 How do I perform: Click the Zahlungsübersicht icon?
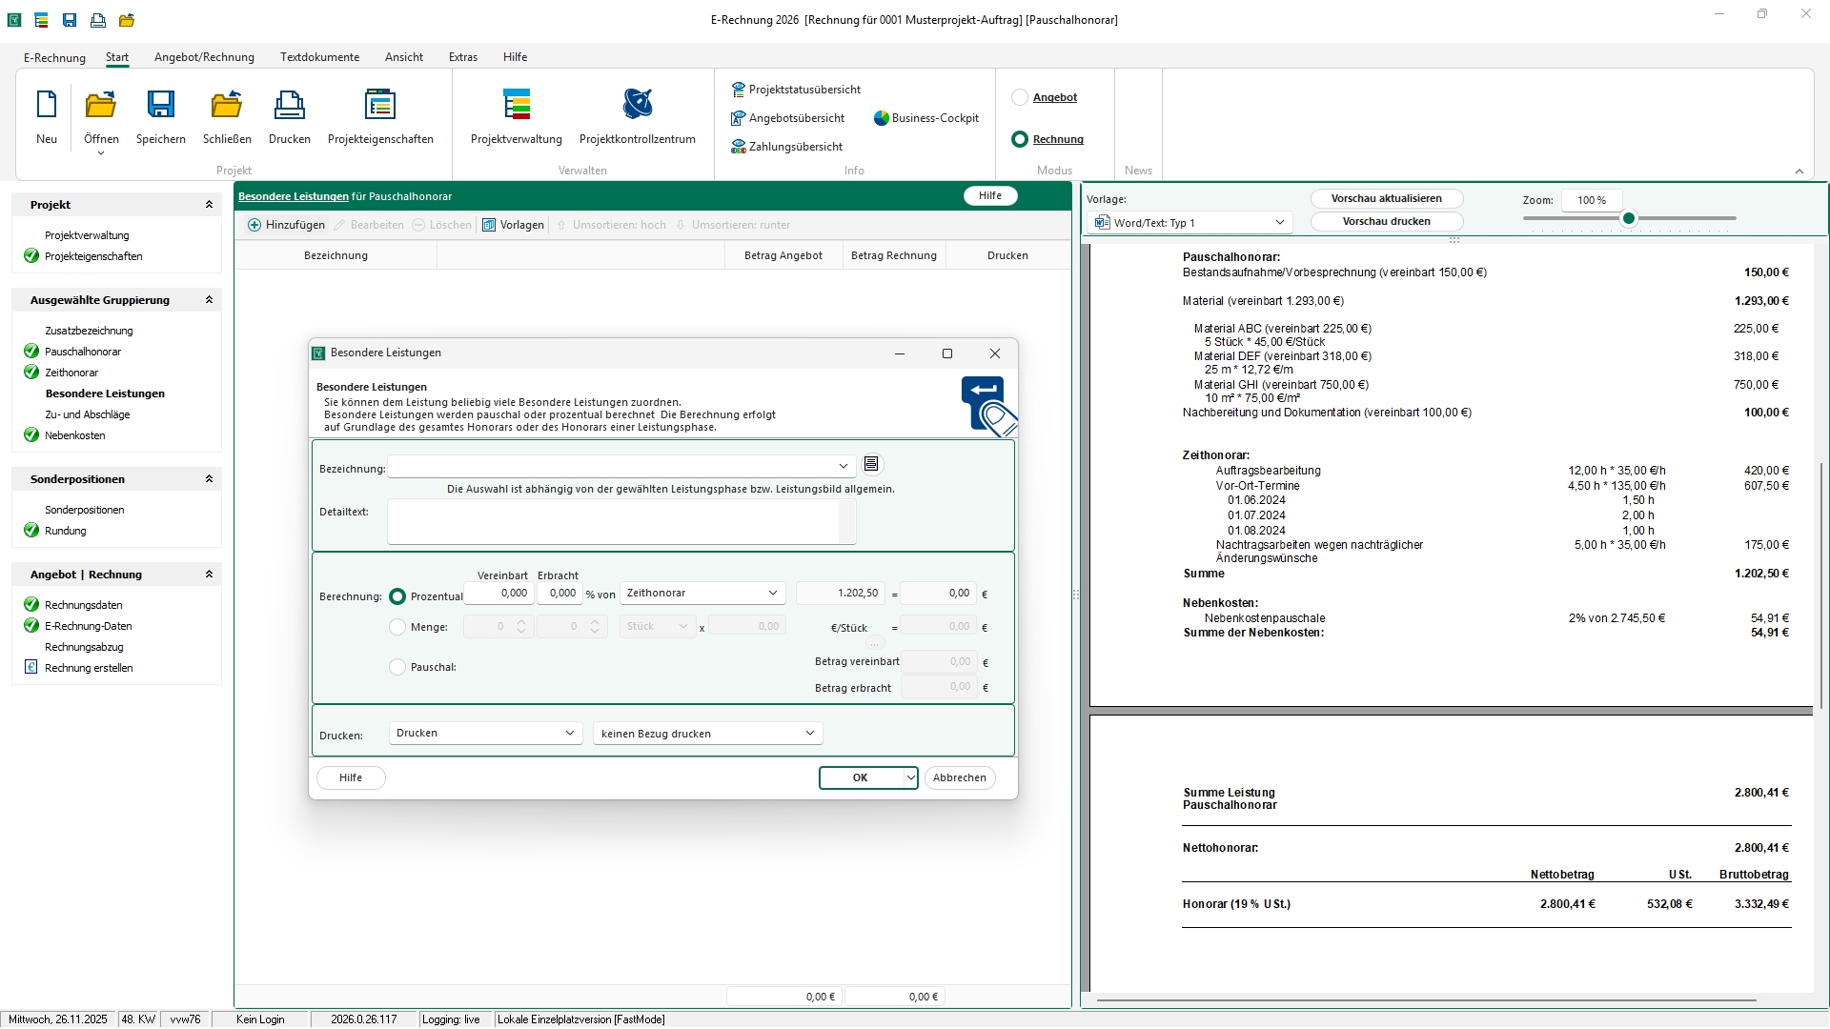[739, 147]
